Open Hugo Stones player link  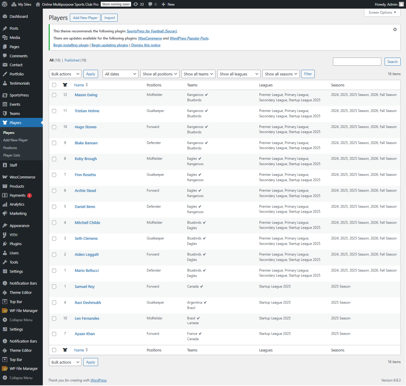pyautogui.click(x=86, y=127)
